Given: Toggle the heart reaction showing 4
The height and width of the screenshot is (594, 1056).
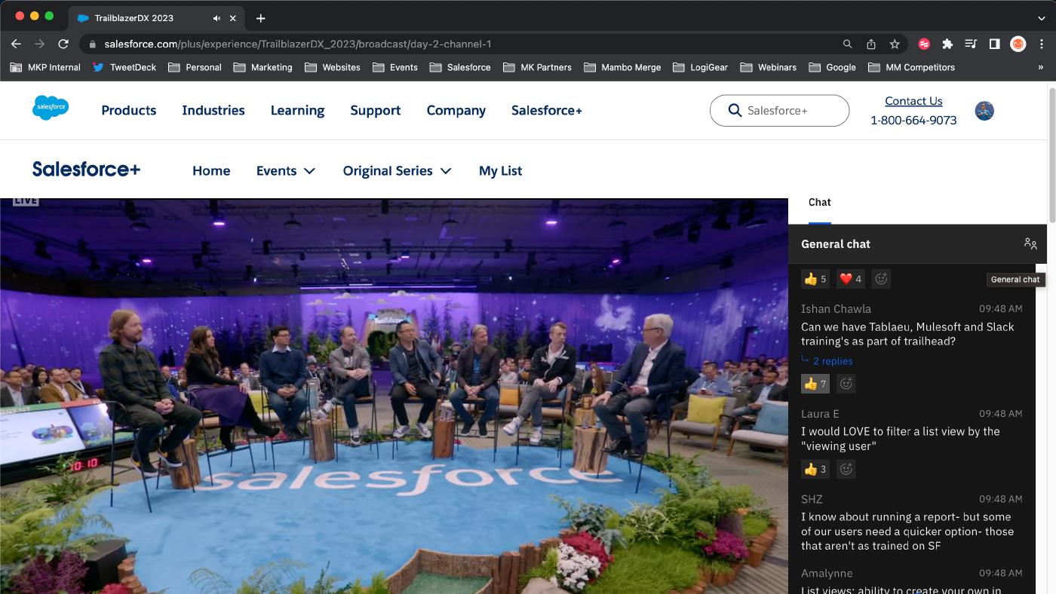Looking at the screenshot, I should 850,278.
